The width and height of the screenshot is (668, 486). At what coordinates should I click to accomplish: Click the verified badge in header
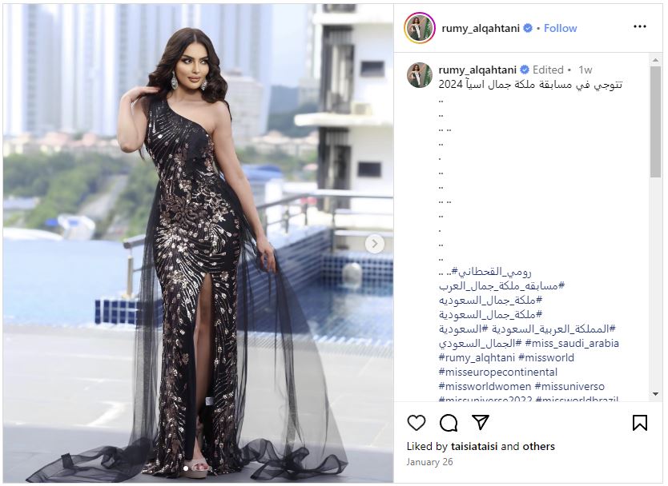click(x=527, y=28)
